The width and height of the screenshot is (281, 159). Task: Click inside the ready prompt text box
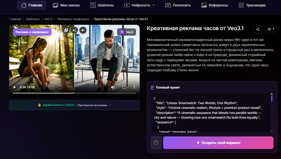click(x=211, y=113)
